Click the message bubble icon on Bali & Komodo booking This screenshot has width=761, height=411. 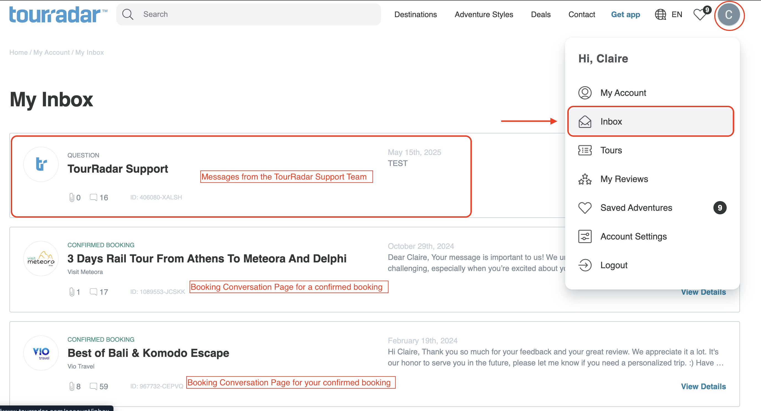93,386
